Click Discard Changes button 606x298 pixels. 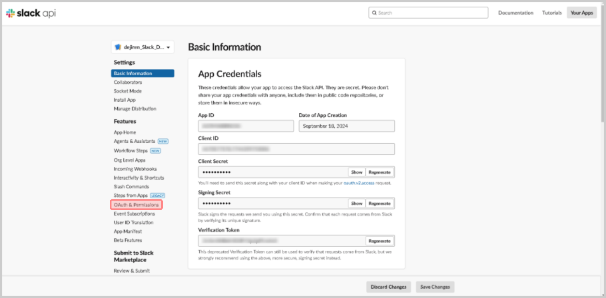click(388, 287)
